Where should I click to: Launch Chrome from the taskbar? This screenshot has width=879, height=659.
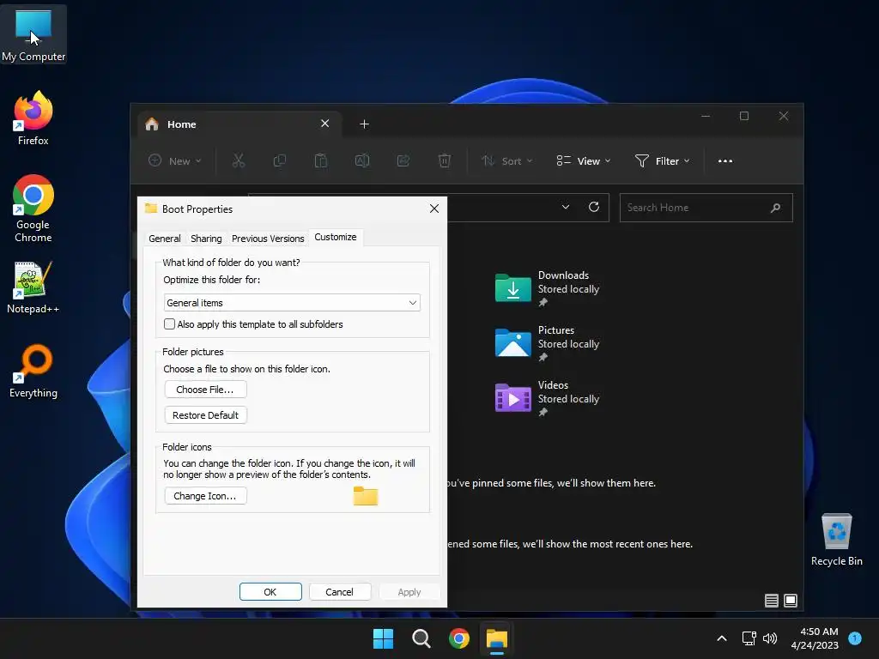459,638
